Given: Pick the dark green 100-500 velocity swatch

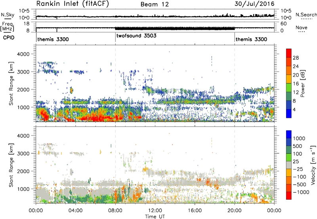Looking at the screenshot, I should (x=289, y=150).
